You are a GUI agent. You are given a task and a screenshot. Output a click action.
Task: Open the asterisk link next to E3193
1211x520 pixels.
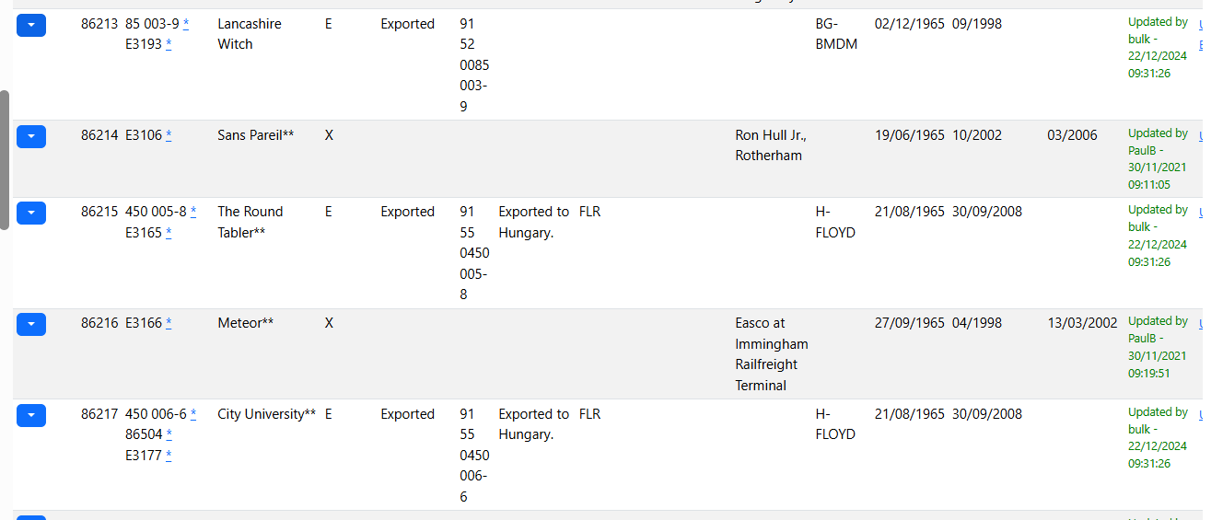click(169, 44)
